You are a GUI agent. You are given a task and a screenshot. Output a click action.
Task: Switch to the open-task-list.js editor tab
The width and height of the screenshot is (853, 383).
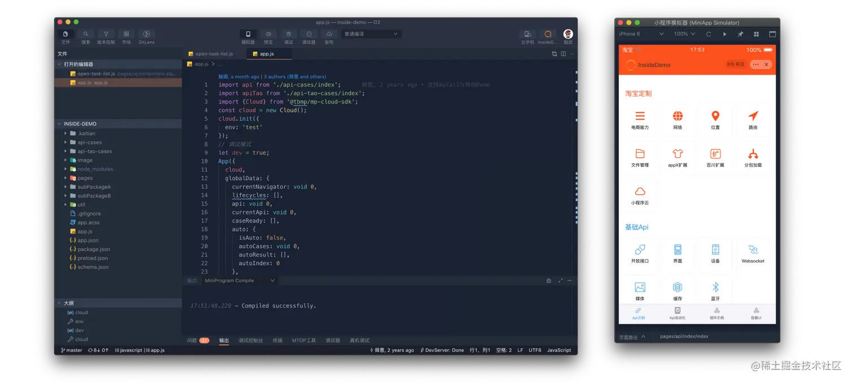point(215,54)
